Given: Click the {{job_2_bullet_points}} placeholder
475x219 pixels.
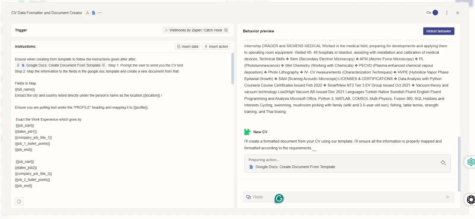Looking at the screenshot, I should [32, 180].
